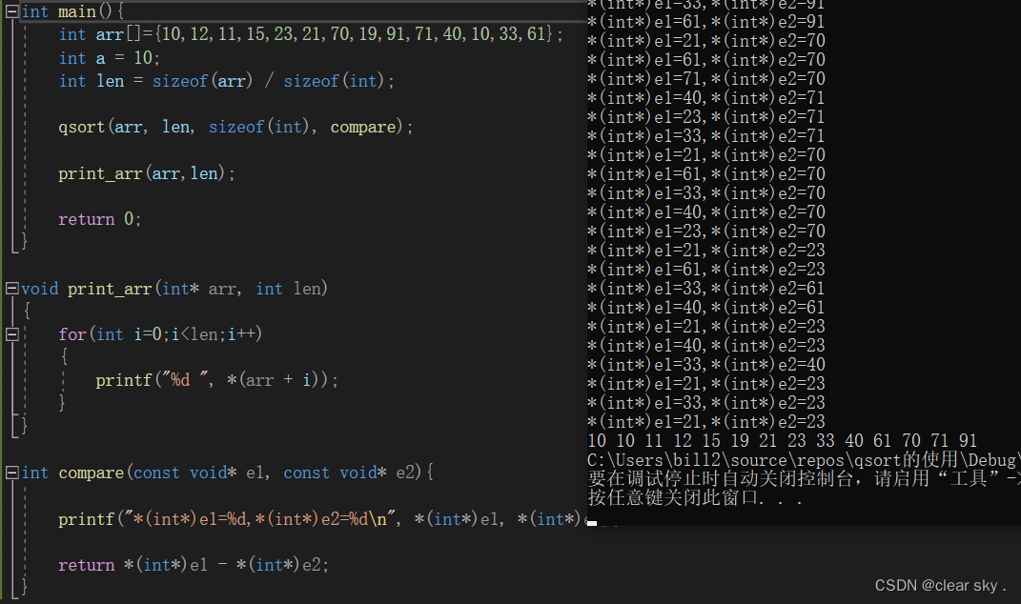Click the return subtraction statement in compare
This screenshot has width=1021, height=604.
click(x=191, y=564)
